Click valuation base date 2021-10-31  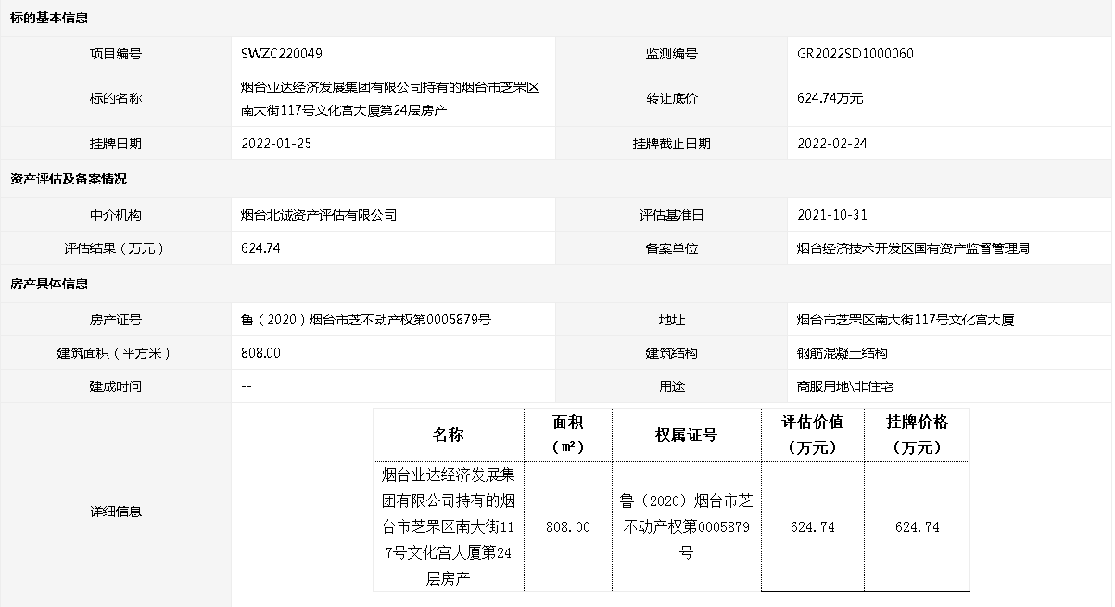(832, 215)
